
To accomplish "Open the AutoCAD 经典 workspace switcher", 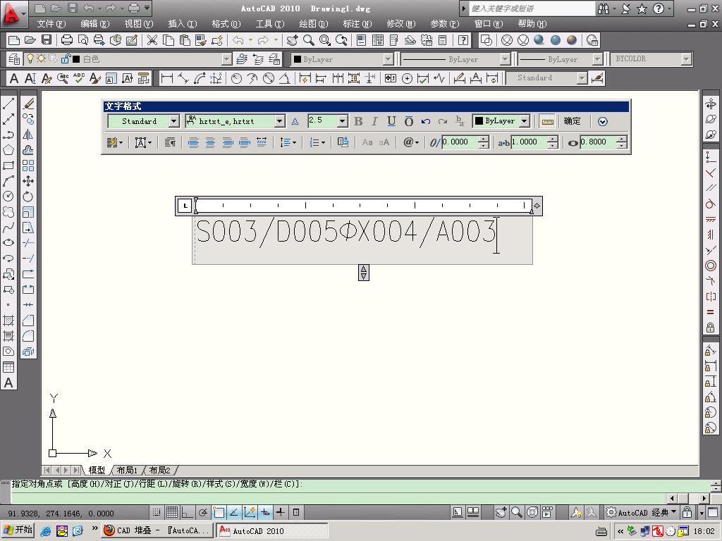I will point(642,512).
